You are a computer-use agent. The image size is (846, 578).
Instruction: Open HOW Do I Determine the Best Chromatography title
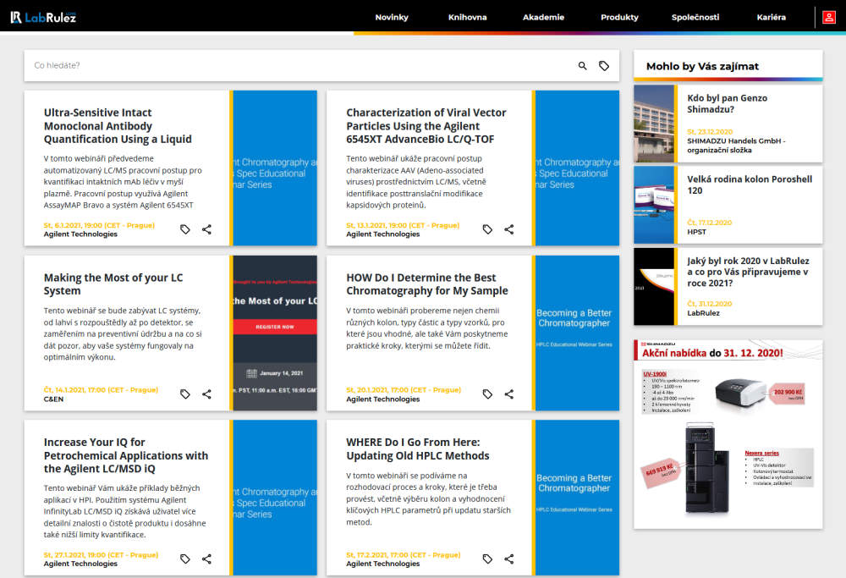click(426, 283)
